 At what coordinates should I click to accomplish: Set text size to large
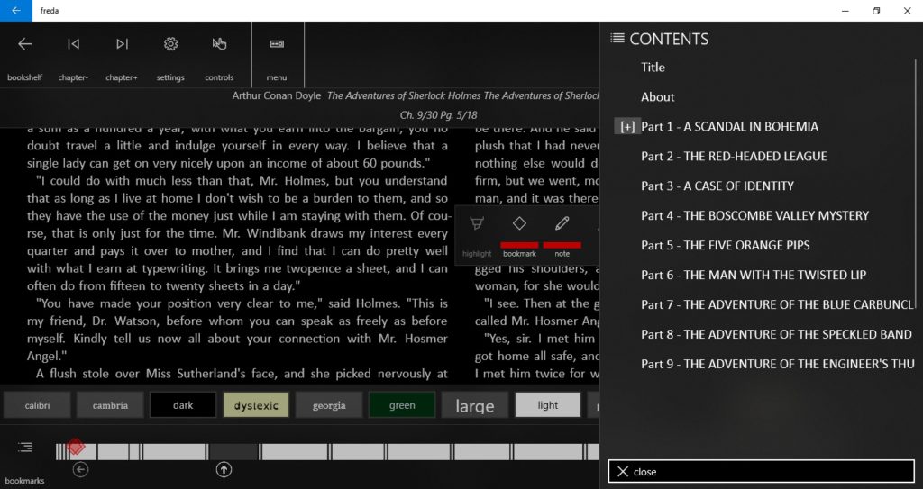(x=475, y=405)
